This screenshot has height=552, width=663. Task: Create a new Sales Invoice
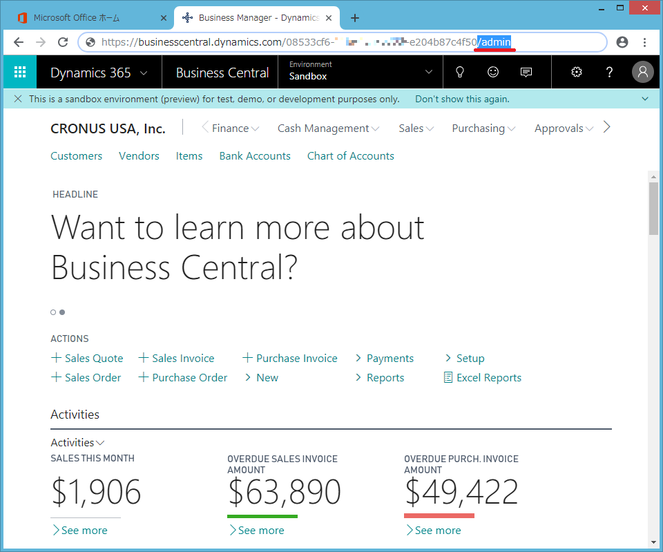click(176, 358)
